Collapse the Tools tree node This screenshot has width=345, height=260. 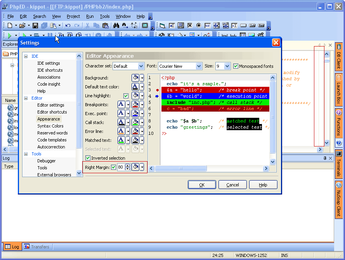pyautogui.click(x=26, y=154)
